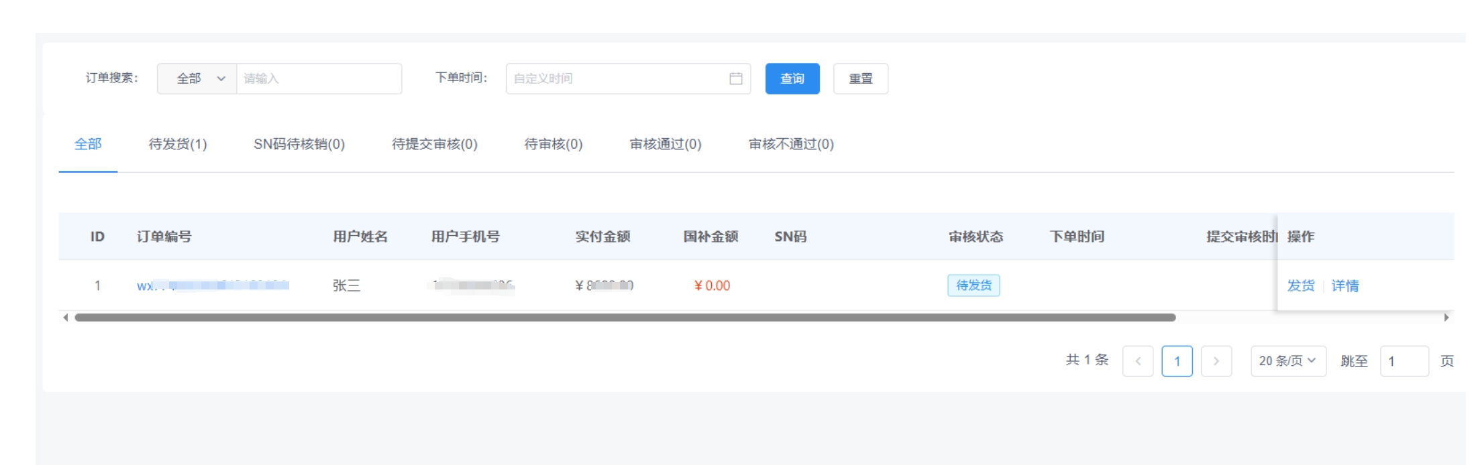Open the 全部 order search type dropdown

(x=197, y=78)
